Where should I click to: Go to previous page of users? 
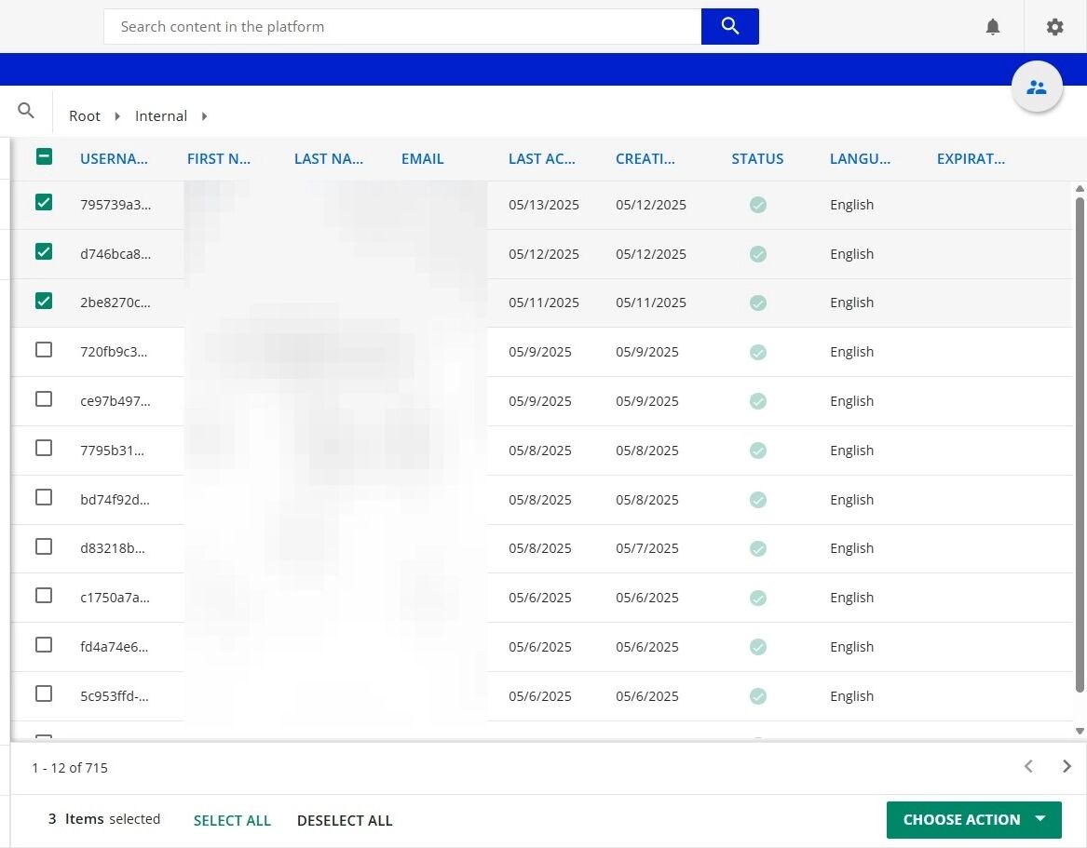point(1028,766)
